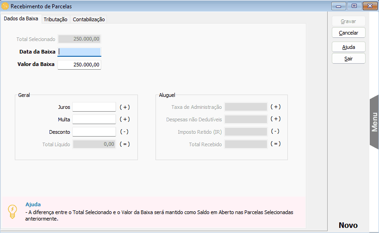Screen dimensions: 379x233
Task: Click the lightbulb help icon
Action: [12, 211]
